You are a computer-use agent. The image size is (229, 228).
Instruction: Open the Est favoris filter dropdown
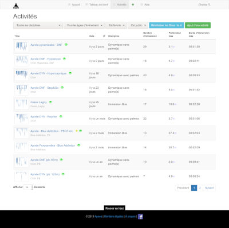click(116, 25)
